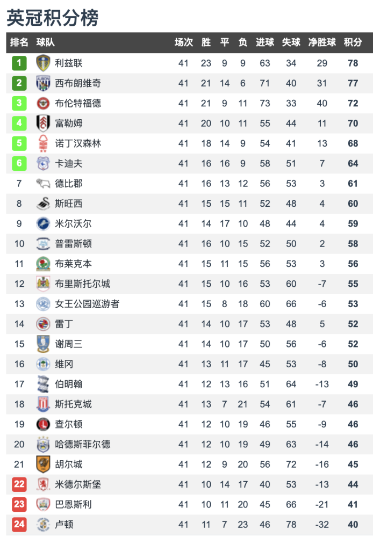Click the West Brom (西布朗维奇) badge
The image size is (373, 537).
click(43, 83)
